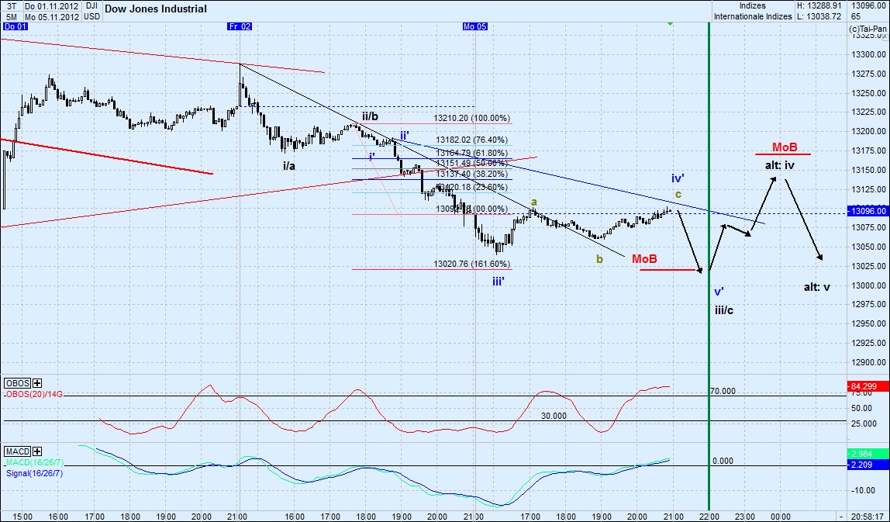The image size is (890, 522).
Task: Open the OBOS indicator settings plus icon
Action: point(37,383)
